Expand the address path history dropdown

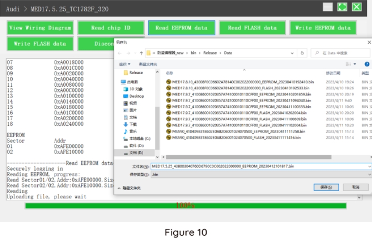292,53
